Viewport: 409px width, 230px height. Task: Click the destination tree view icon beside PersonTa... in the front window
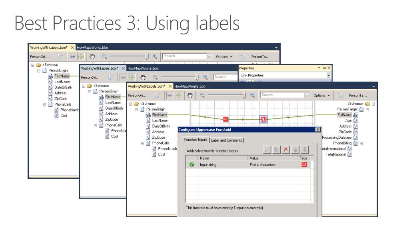340,96
